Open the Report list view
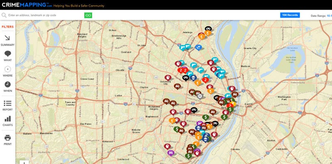This screenshot has width=332, height=164. 7,103
